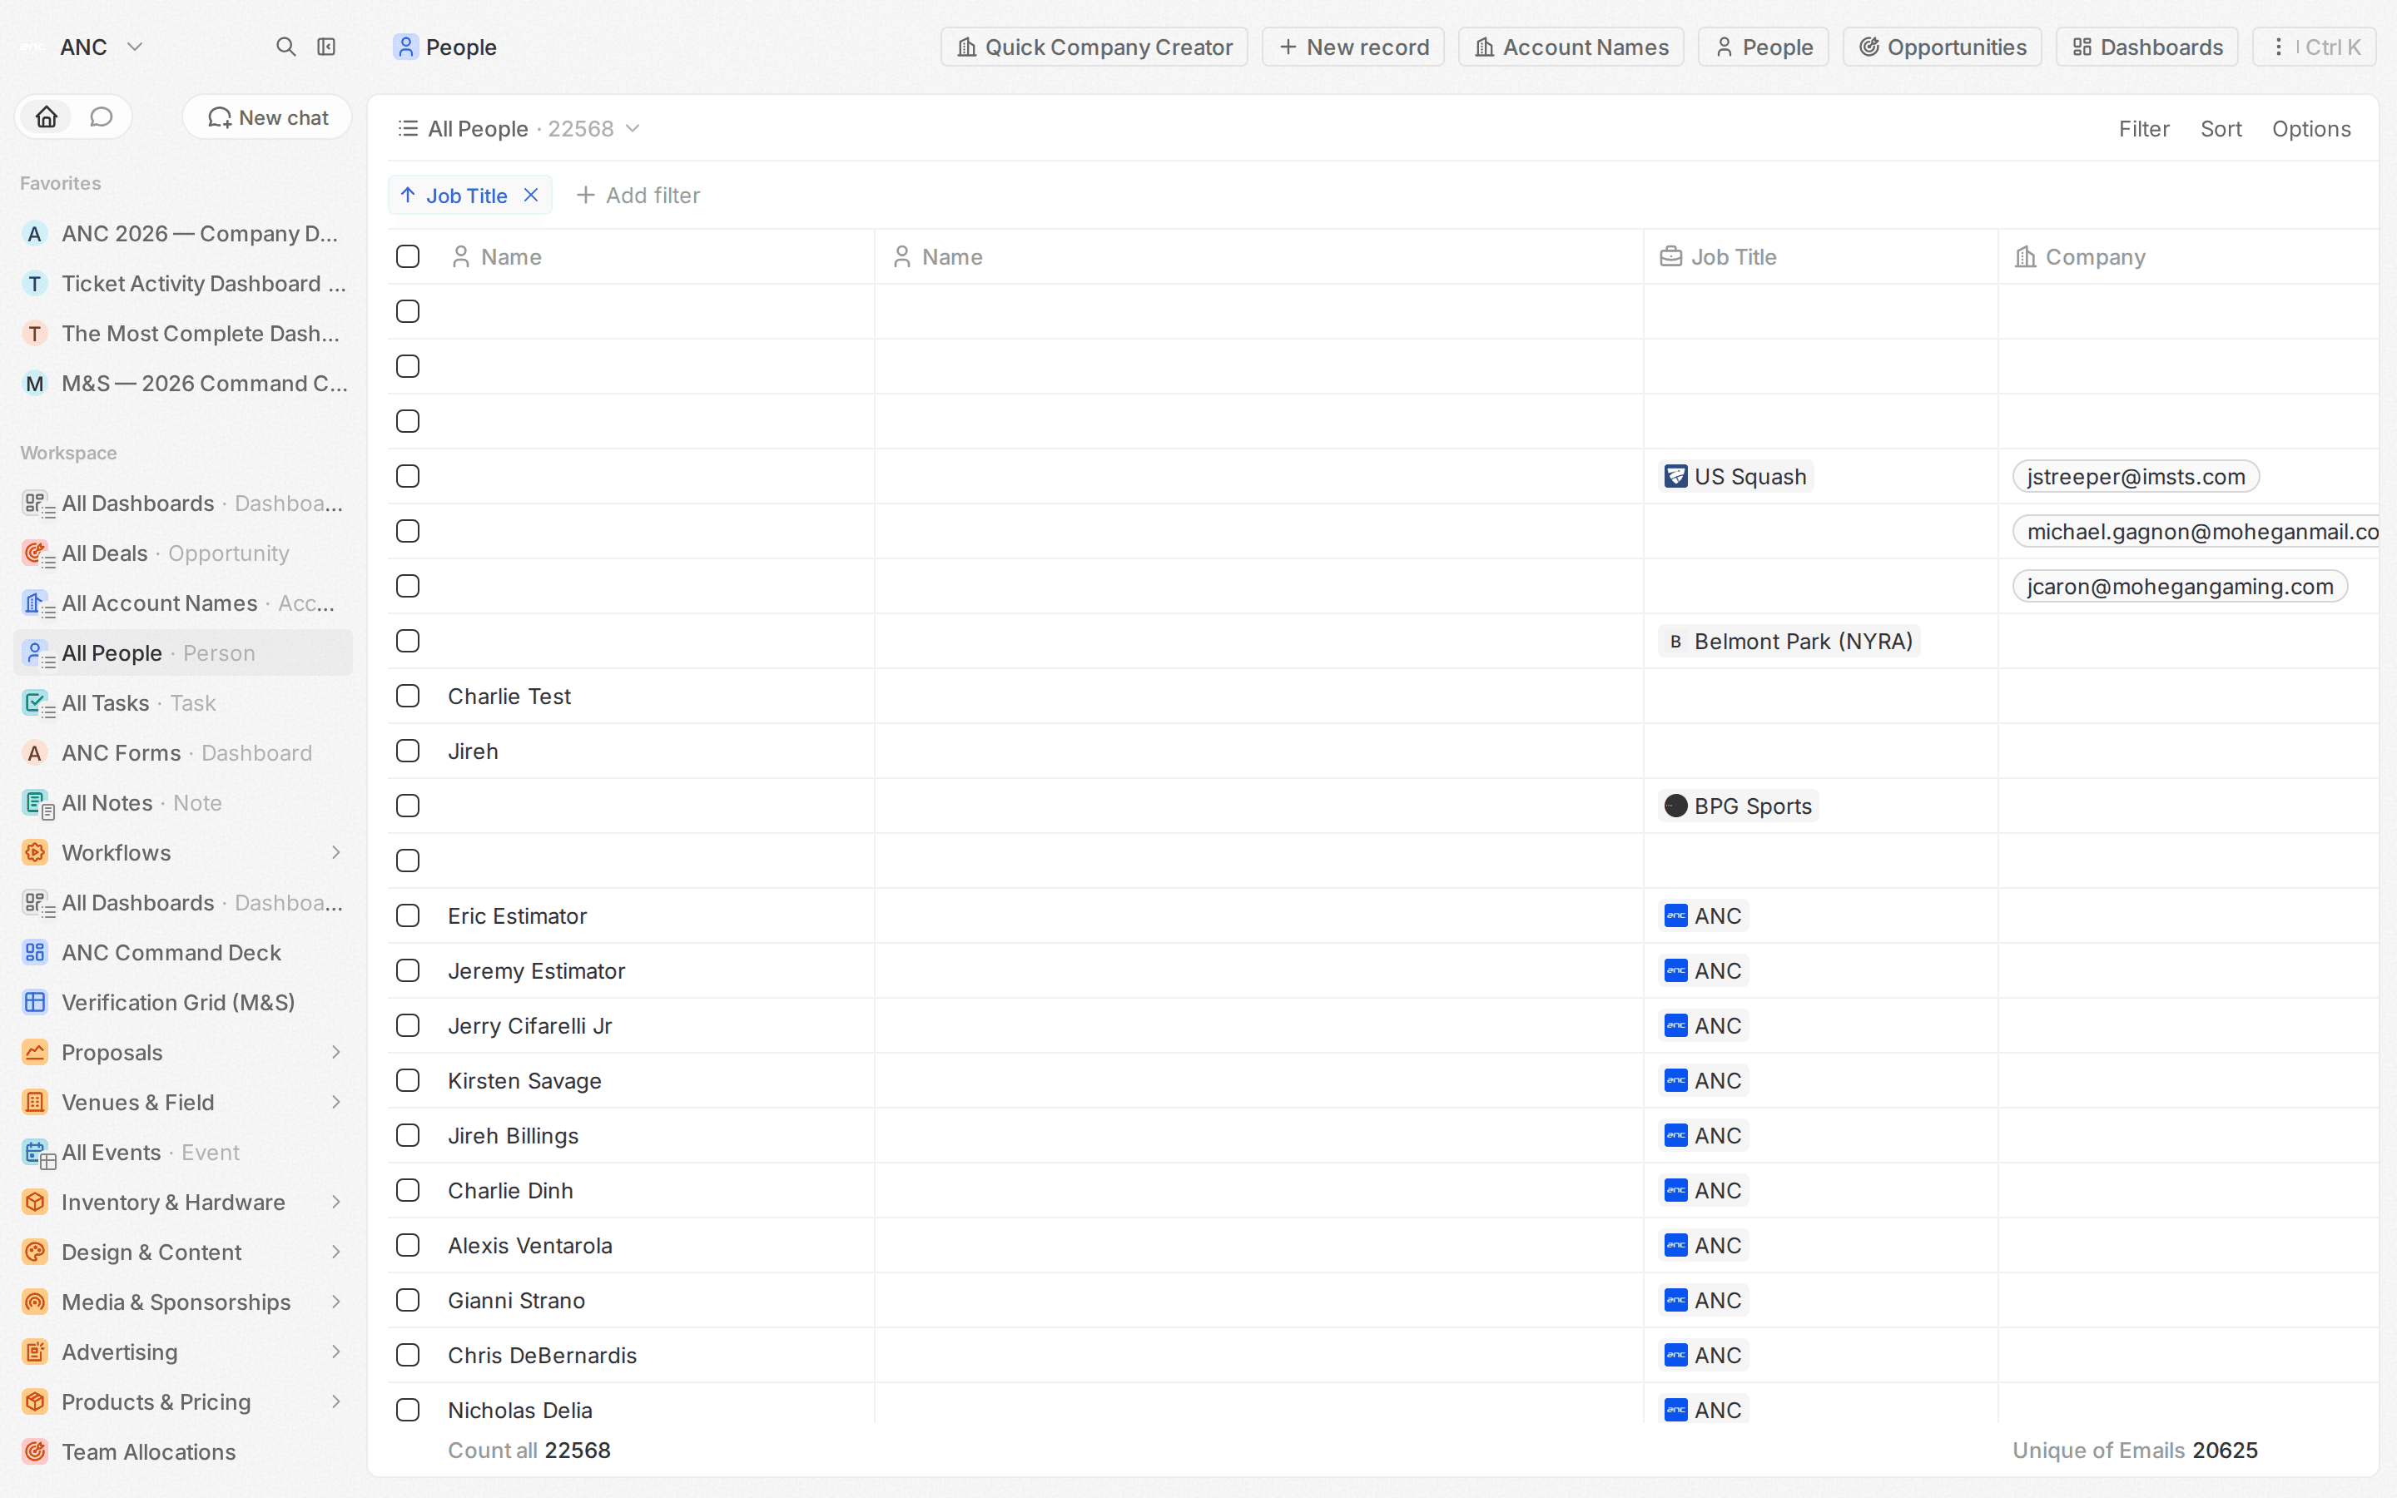Screen dimensions: 2397x1498
Task: Click the ANC 2026 favorite avatar icon
Action: click(35, 234)
